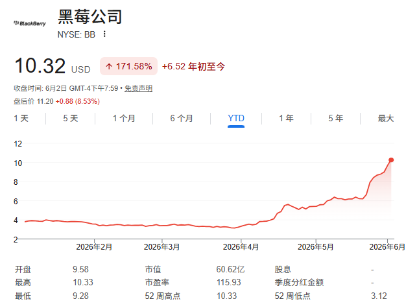Click the closing time text 收盘时间
Image resolution: width=406 pixels, height=308 pixels.
[27, 89]
